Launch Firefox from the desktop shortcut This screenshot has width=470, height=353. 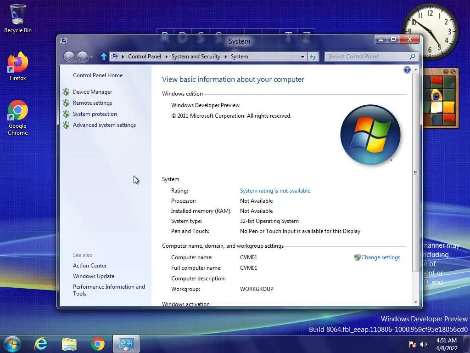[17, 66]
